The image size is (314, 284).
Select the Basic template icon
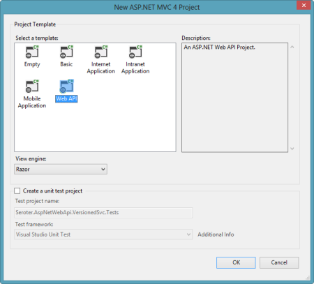pos(66,52)
